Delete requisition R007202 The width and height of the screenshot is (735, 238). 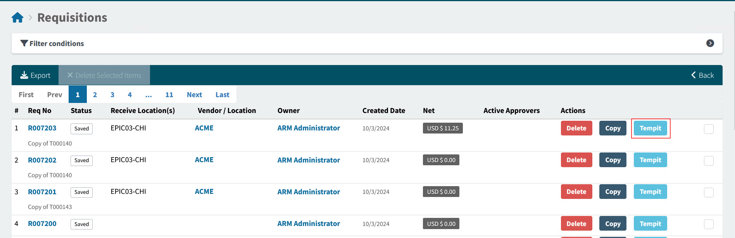(576, 160)
